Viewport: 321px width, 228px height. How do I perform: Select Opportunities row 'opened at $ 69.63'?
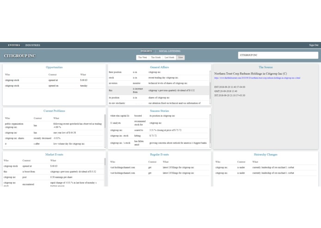point(54,80)
